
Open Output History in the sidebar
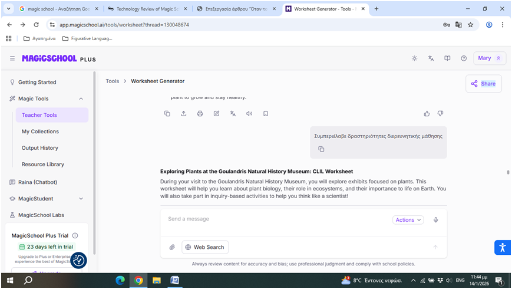(39, 148)
